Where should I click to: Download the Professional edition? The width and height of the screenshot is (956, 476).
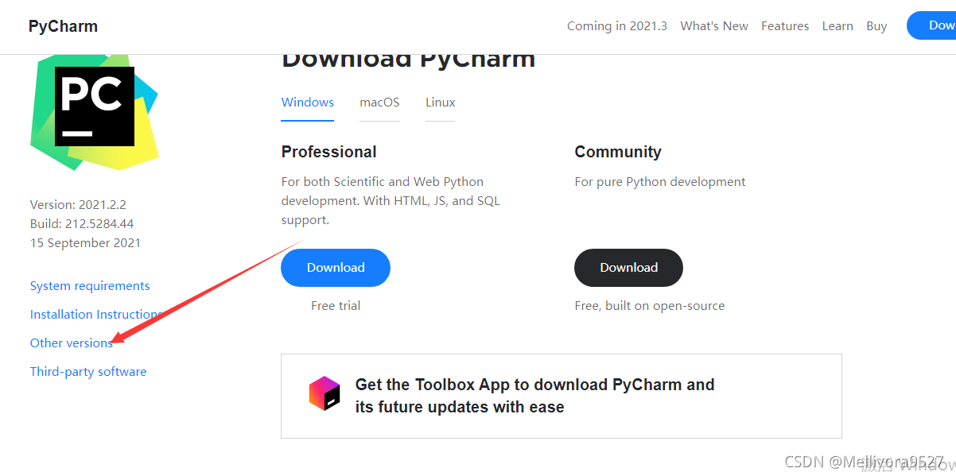pyautogui.click(x=336, y=268)
